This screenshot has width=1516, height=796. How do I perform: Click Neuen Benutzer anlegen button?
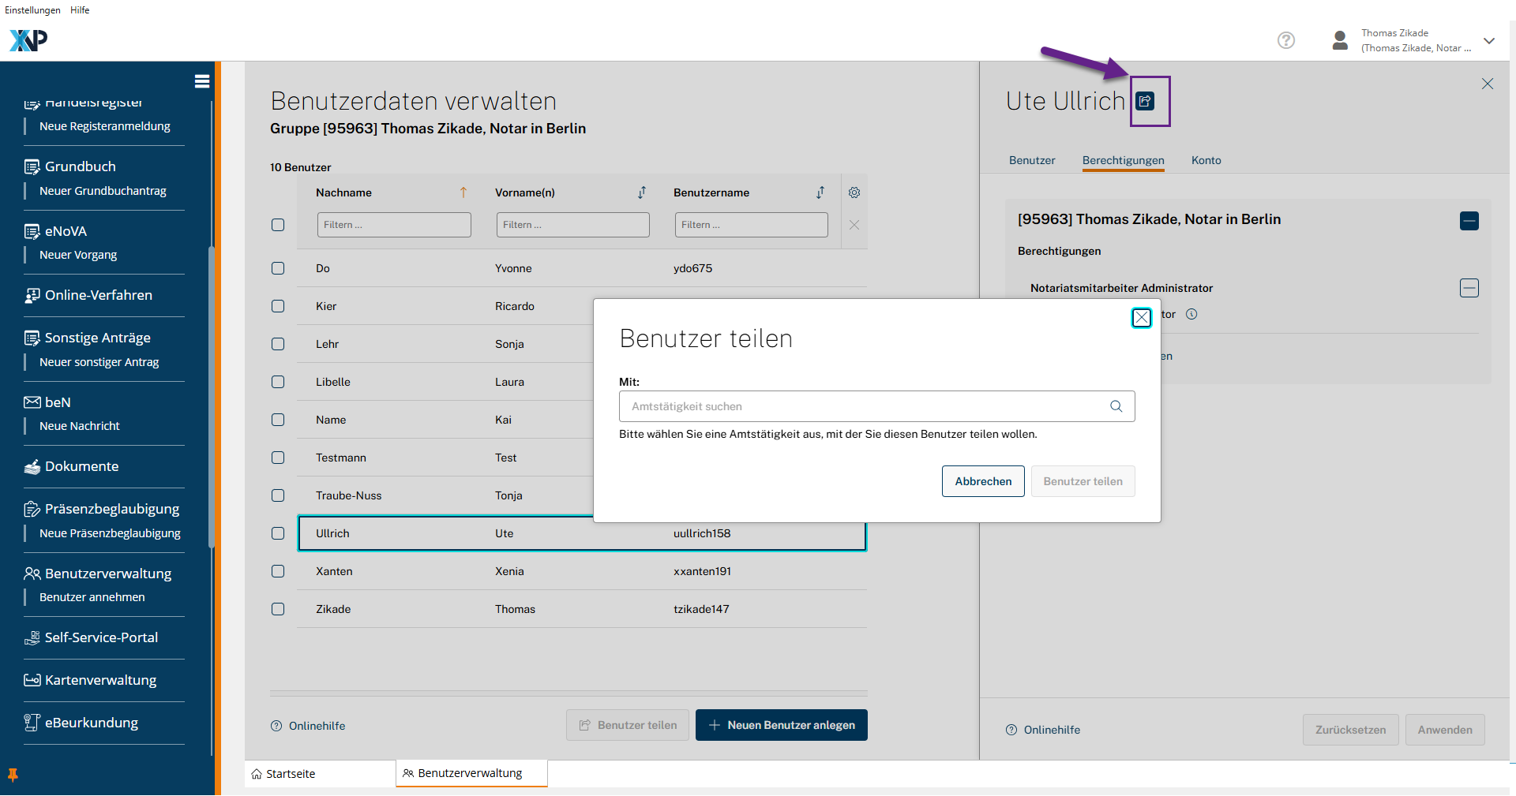point(781,725)
